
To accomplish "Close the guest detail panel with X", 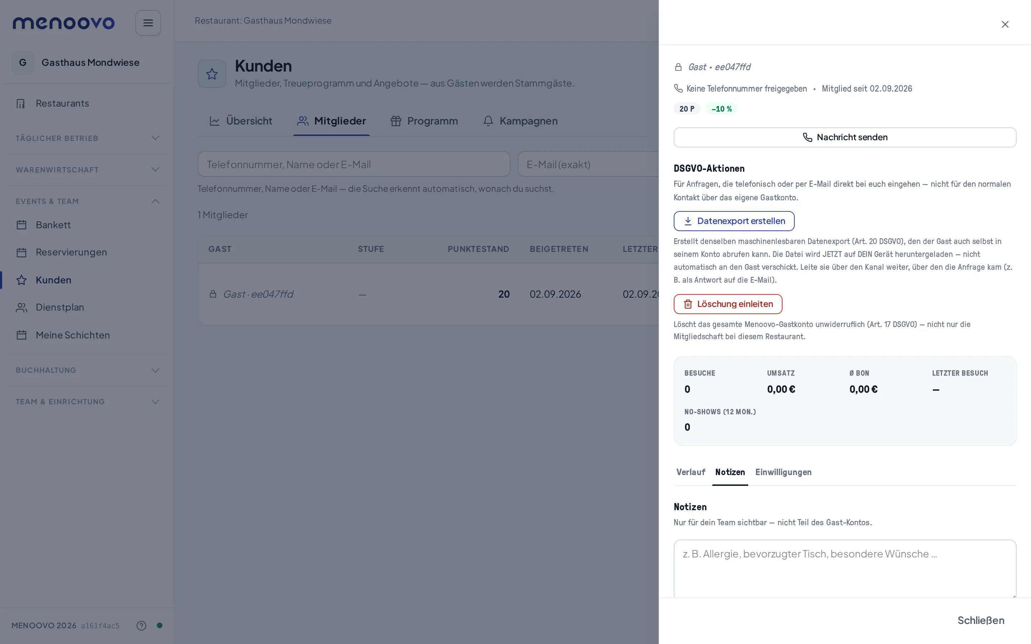I will tap(1005, 24).
